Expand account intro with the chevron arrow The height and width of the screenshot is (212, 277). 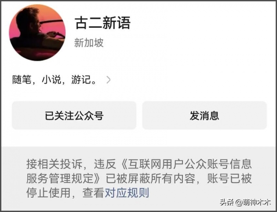click(x=108, y=80)
